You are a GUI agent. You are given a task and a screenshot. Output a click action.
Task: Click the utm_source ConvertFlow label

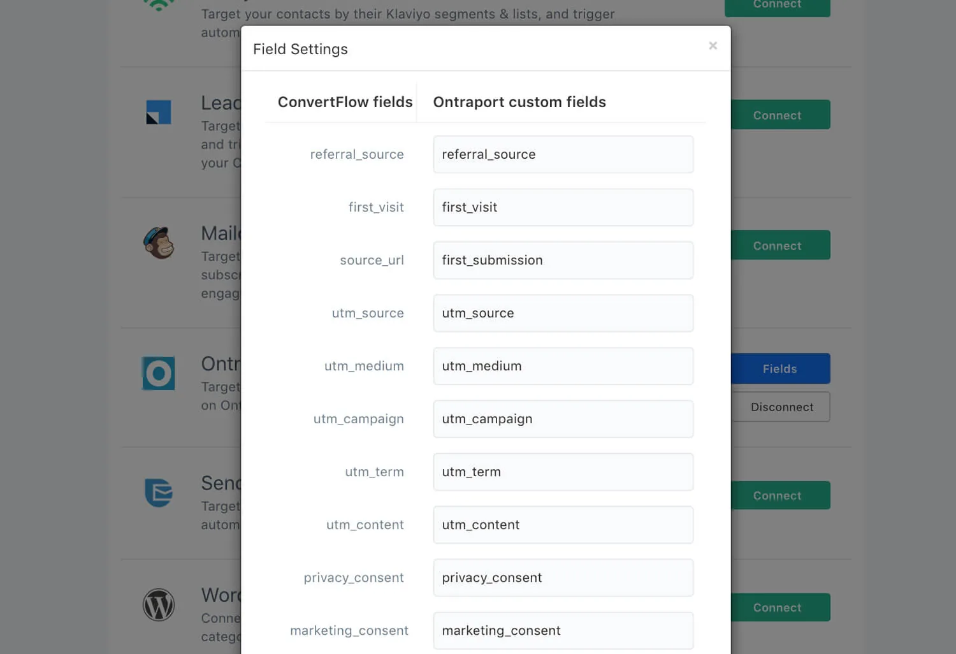[368, 313]
